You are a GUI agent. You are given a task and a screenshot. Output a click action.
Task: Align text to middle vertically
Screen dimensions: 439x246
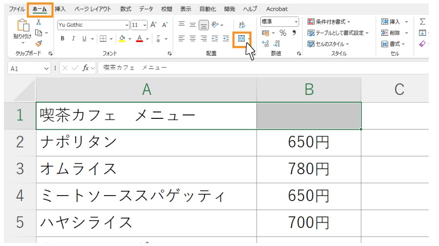[x=192, y=24]
